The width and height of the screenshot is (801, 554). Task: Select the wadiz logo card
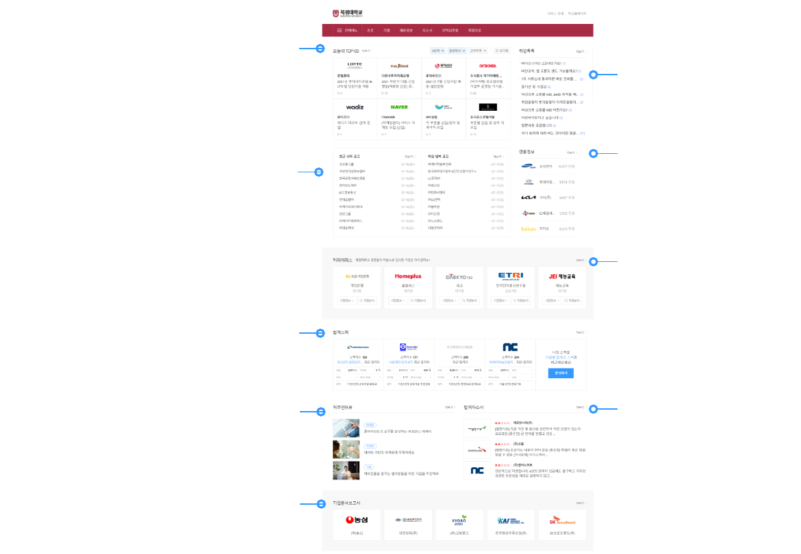click(355, 107)
